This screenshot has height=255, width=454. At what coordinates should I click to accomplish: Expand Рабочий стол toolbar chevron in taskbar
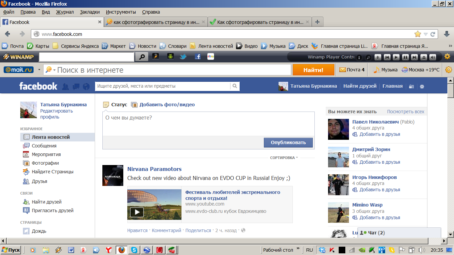point(298,248)
